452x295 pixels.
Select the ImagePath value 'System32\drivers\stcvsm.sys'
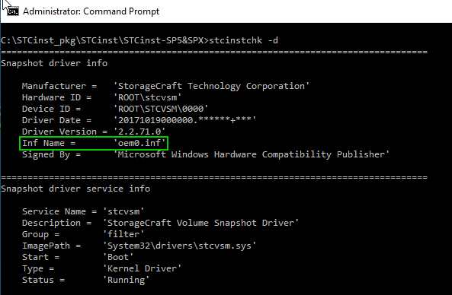pyautogui.click(x=180, y=246)
